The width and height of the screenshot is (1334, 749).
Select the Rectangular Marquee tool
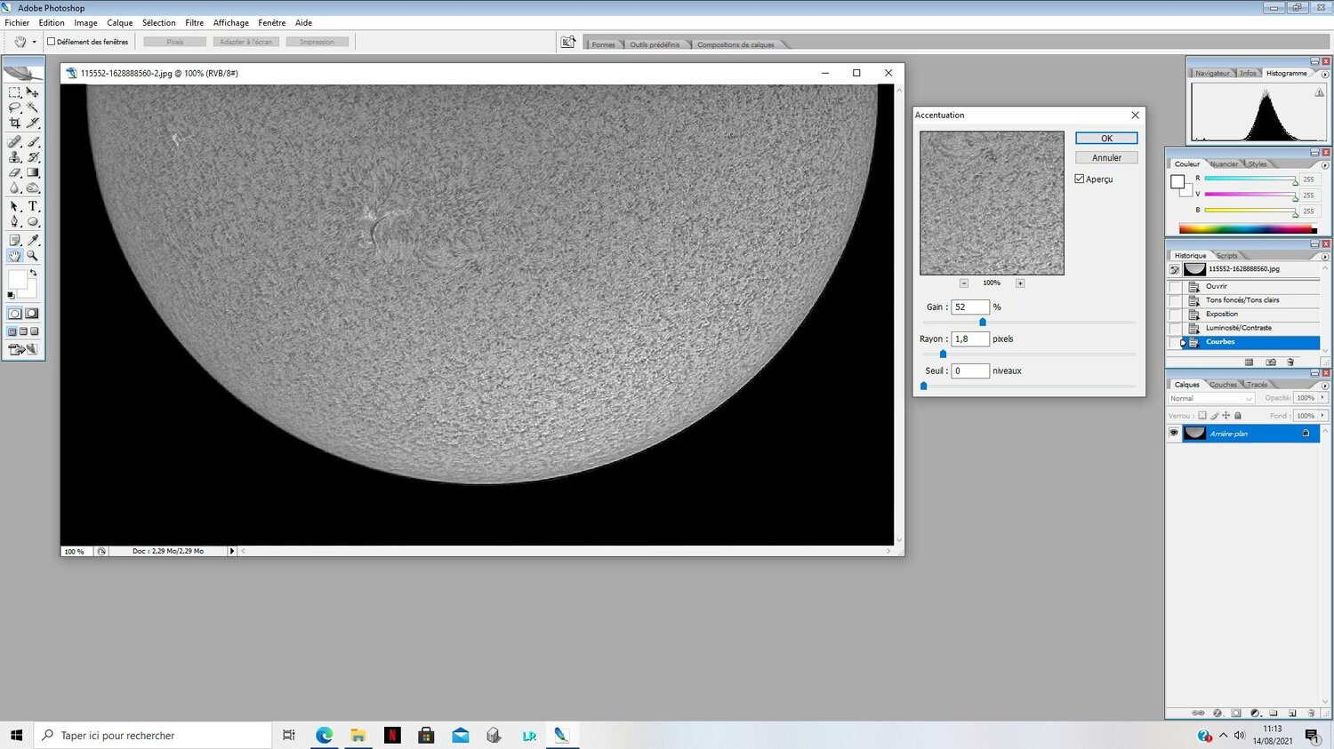(14, 92)
